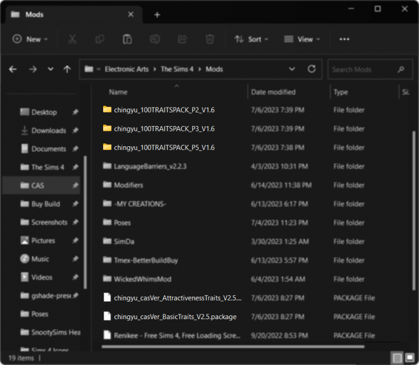Open the Sort options dropdown

pos(251,39)
